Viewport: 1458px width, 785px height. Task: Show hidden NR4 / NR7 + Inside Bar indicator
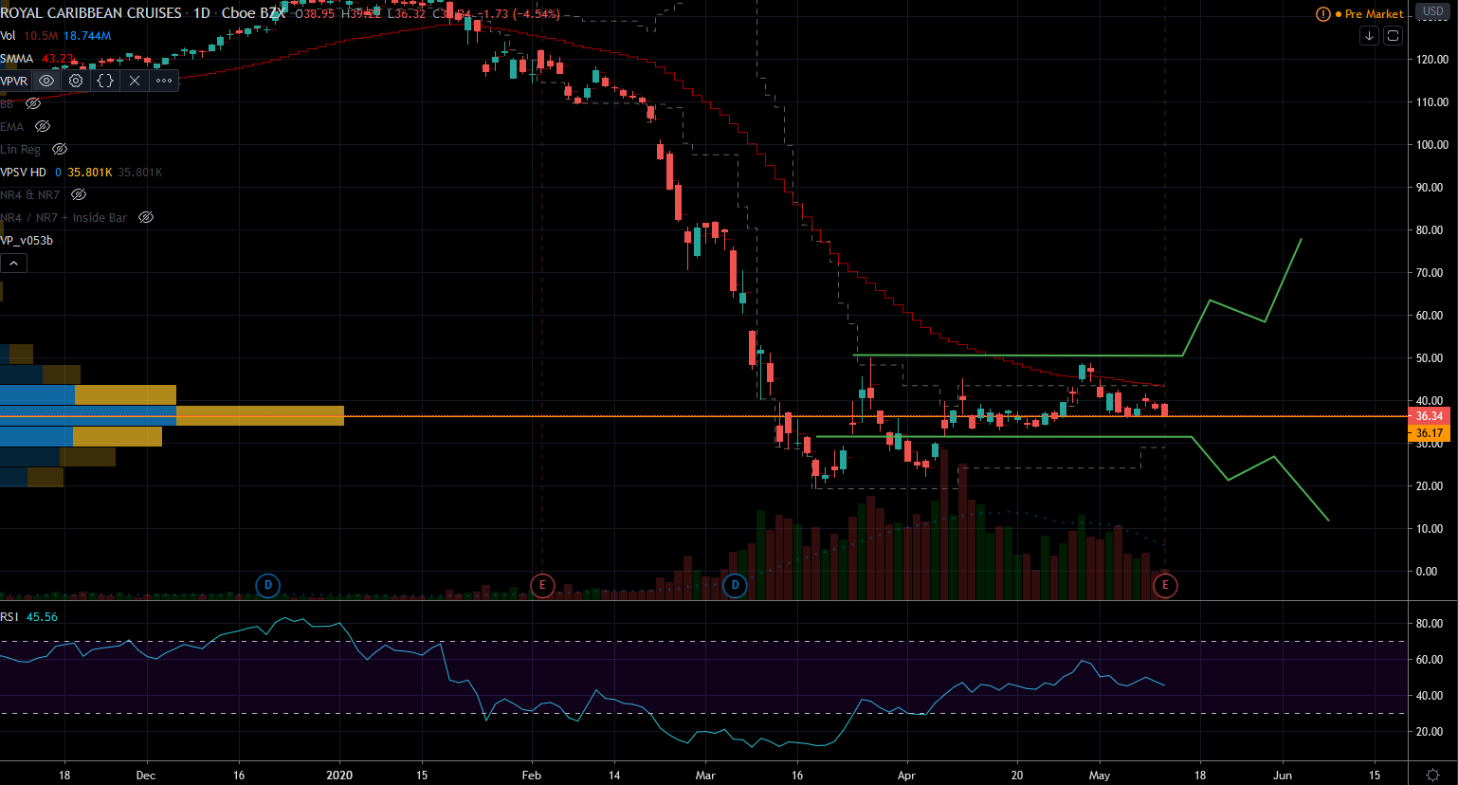[x=146, y=217]
